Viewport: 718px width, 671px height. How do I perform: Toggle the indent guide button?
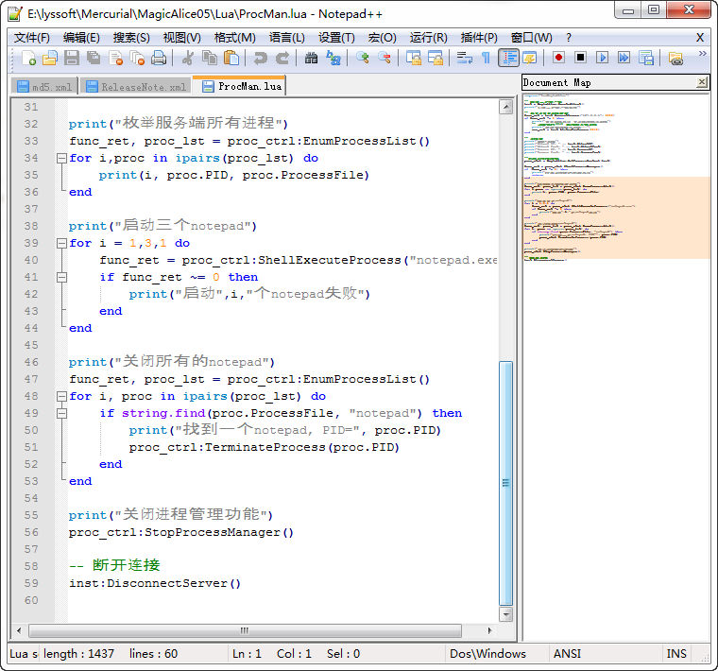(508, 59)
